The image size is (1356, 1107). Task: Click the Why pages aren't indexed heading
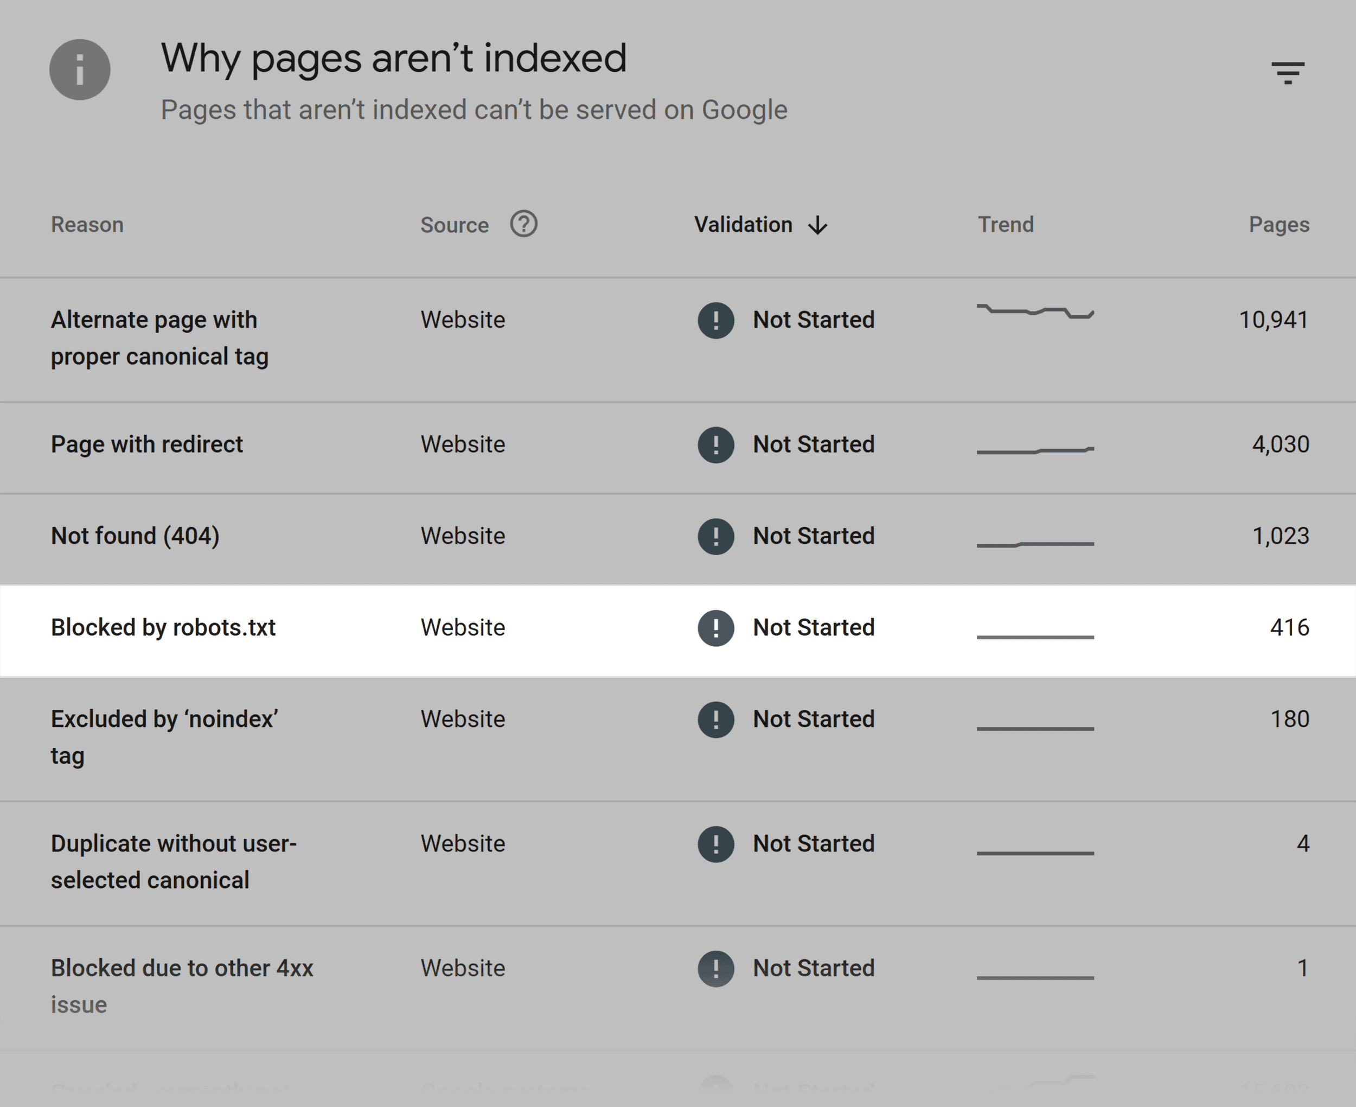coord(394,59)
